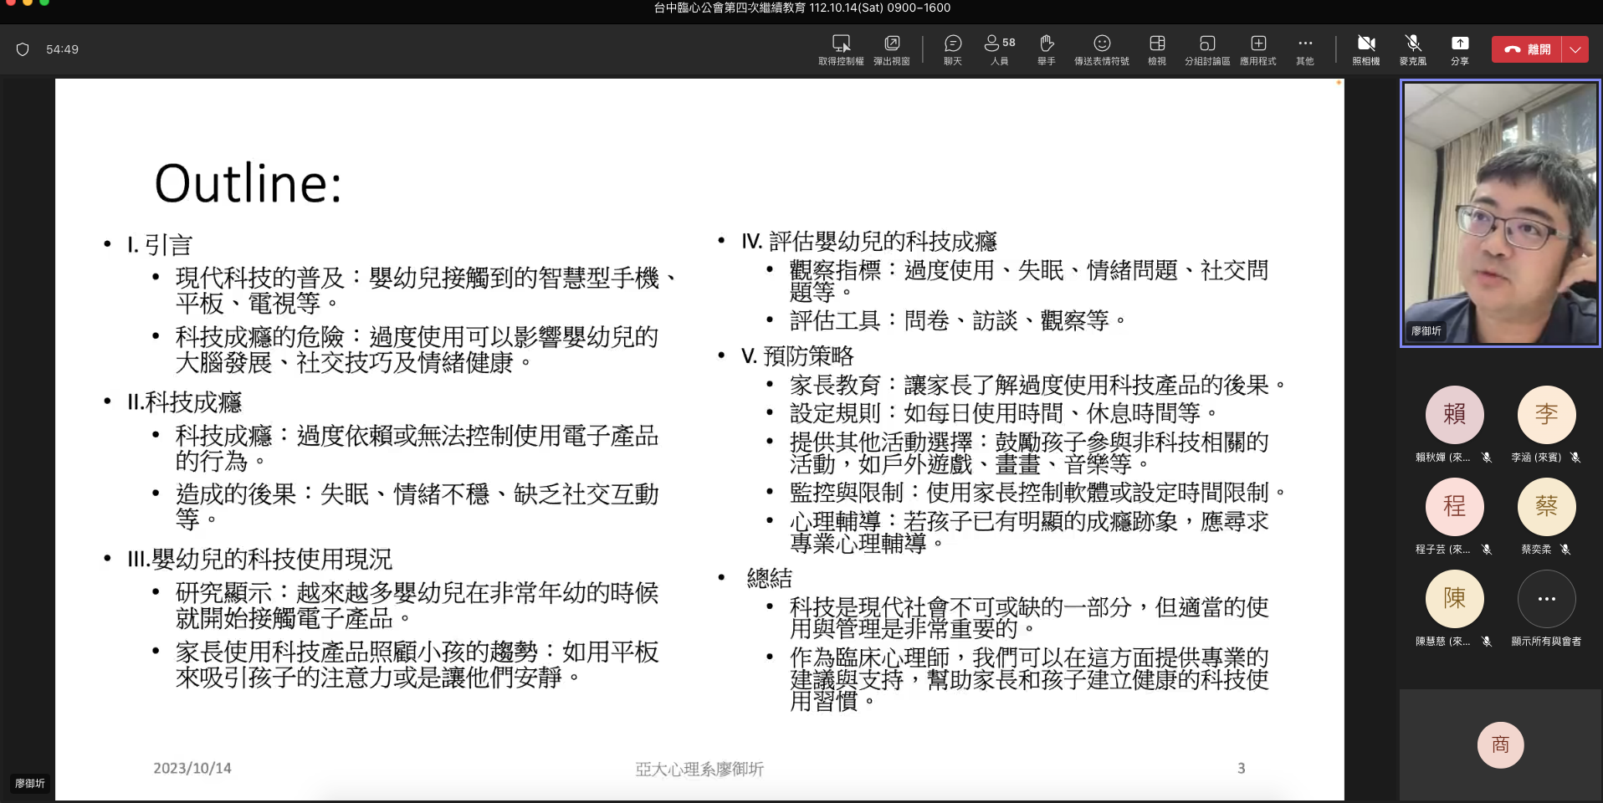Image resolution: width=1603 pixels, height=803 pixels.
Task: Expand the Leave button dropdown arrow
Action: point(1575,49)
